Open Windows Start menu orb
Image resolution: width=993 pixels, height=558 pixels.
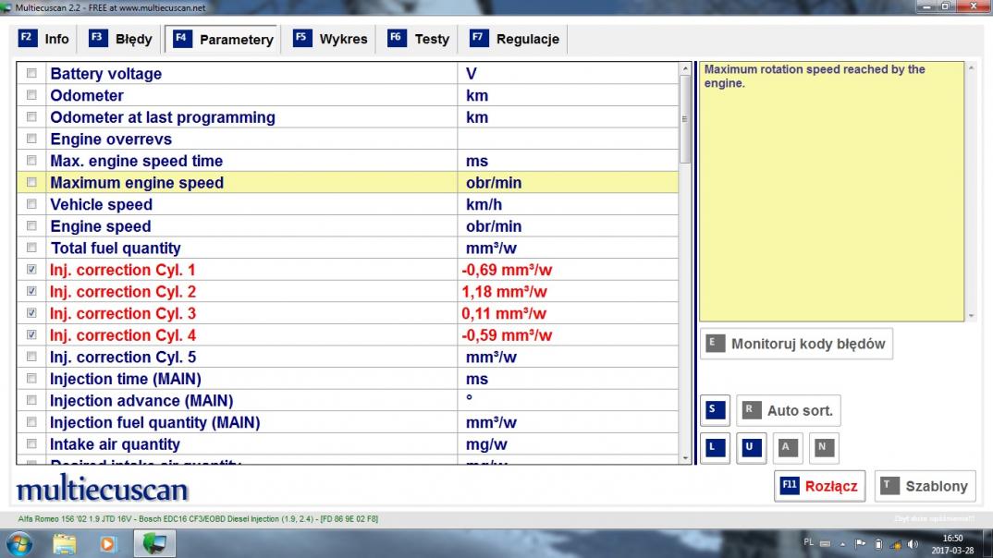20,543
